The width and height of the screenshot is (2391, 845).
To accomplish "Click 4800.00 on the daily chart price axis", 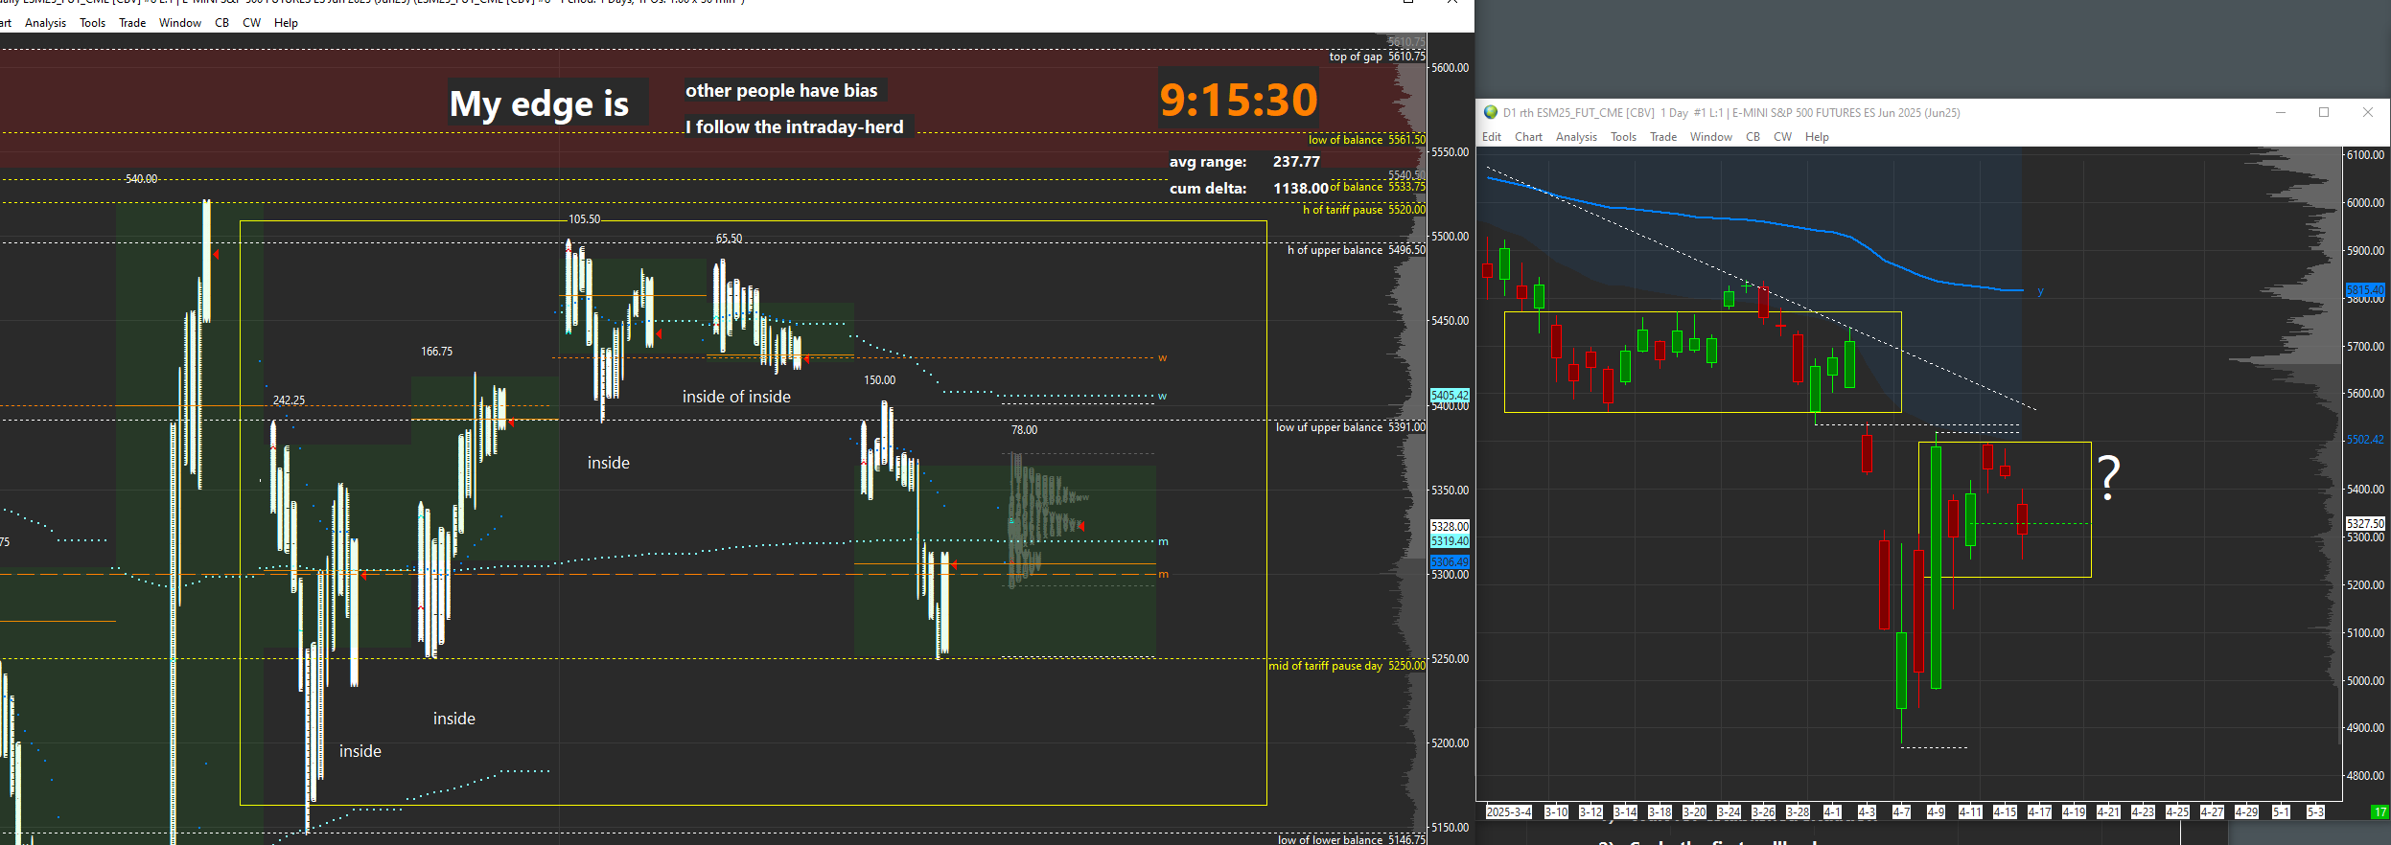I will [2365, 776].
